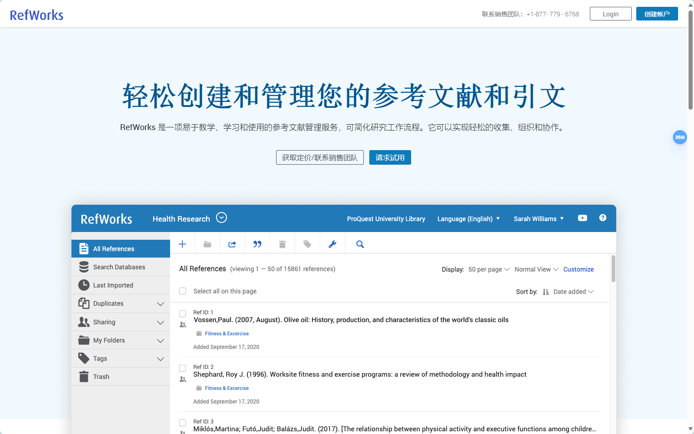Screen dimensions: 694x434
Task: Open Search Databases in the sidebar
Action: pyautogui.click(x=121, y=267)
